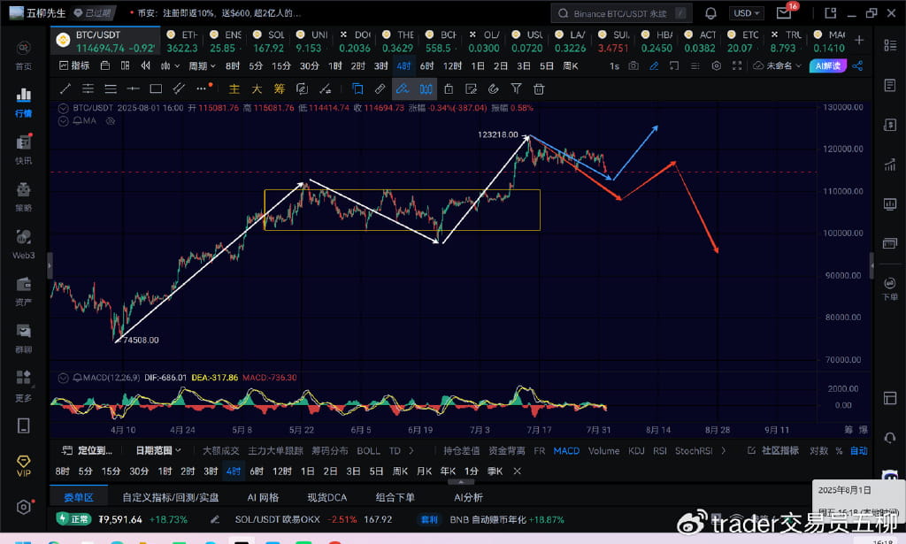Click the trash icon to delete drawings
This screenshot has height=544, width=906.
point(539,89)
